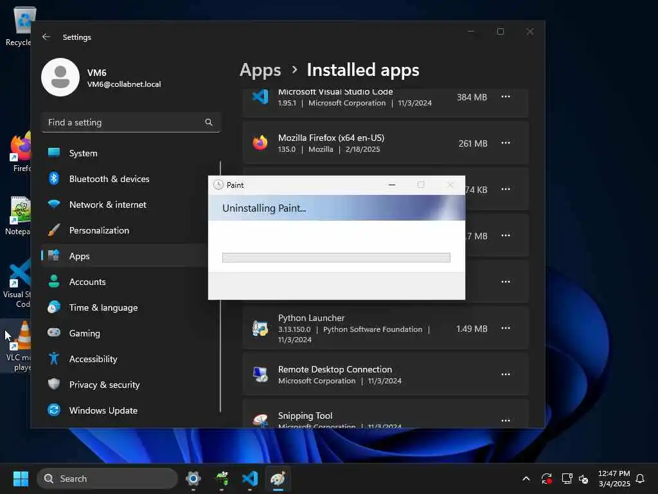
Task: Select the Windows Update sync icon
Action: click(x=54, y=410)
